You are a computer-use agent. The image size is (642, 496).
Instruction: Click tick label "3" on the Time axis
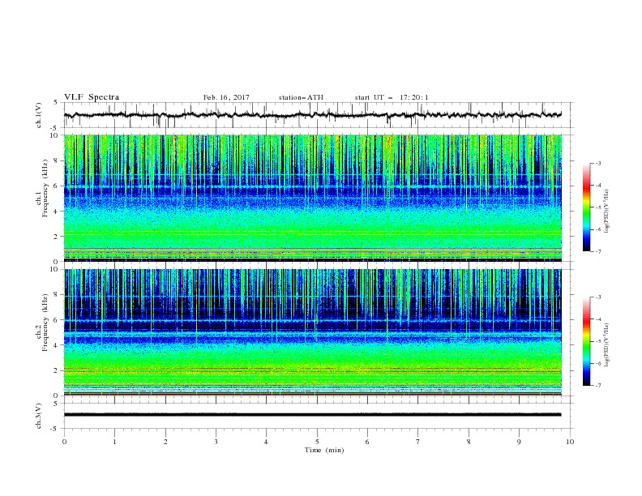coord(216,442)
